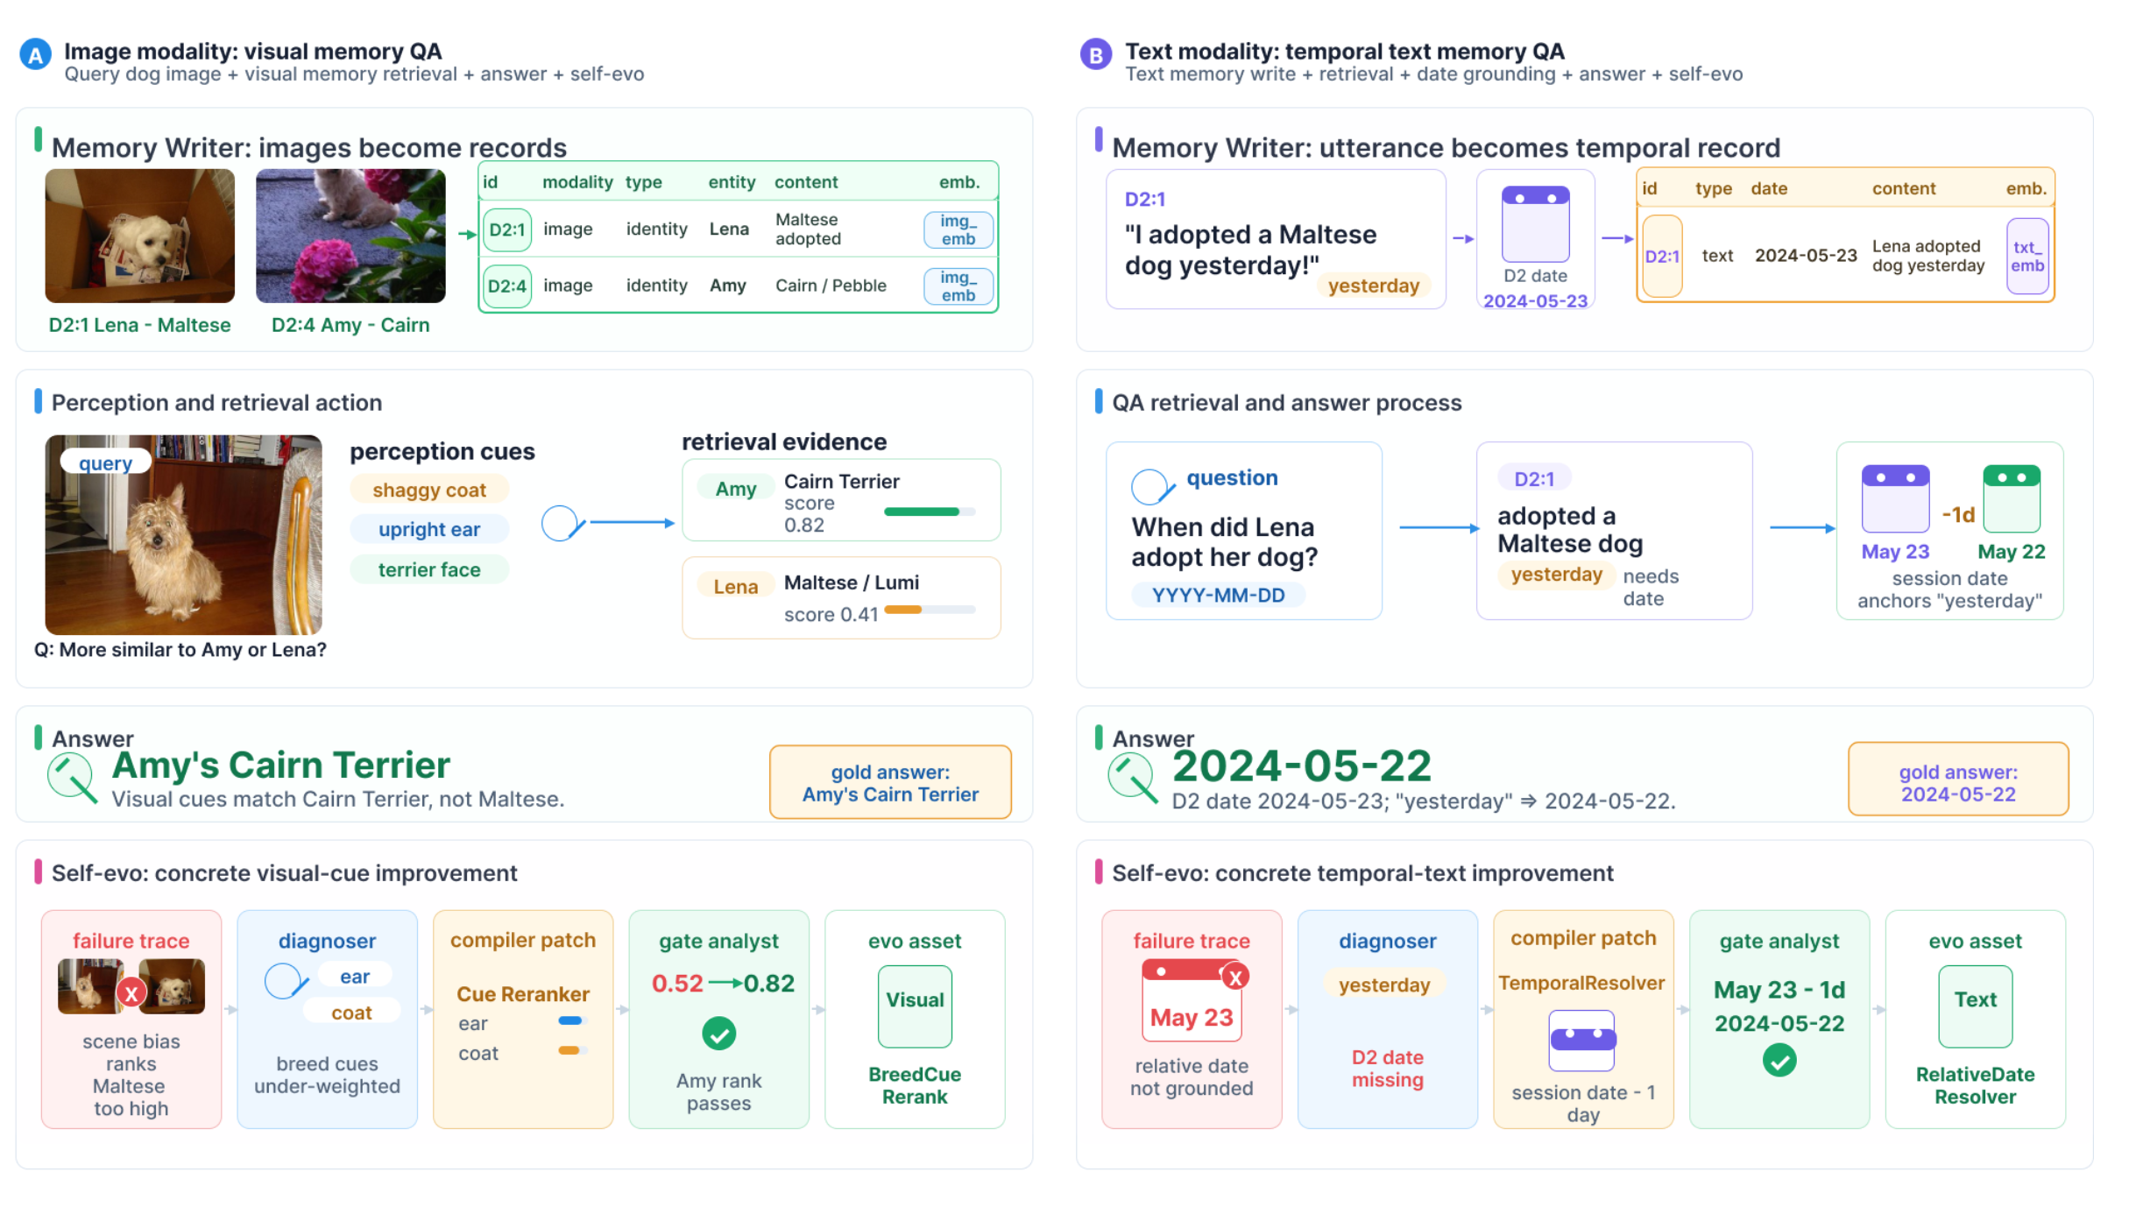
Task: Click the red May 23 failure calendar icon
Action: point(1193,1000)
